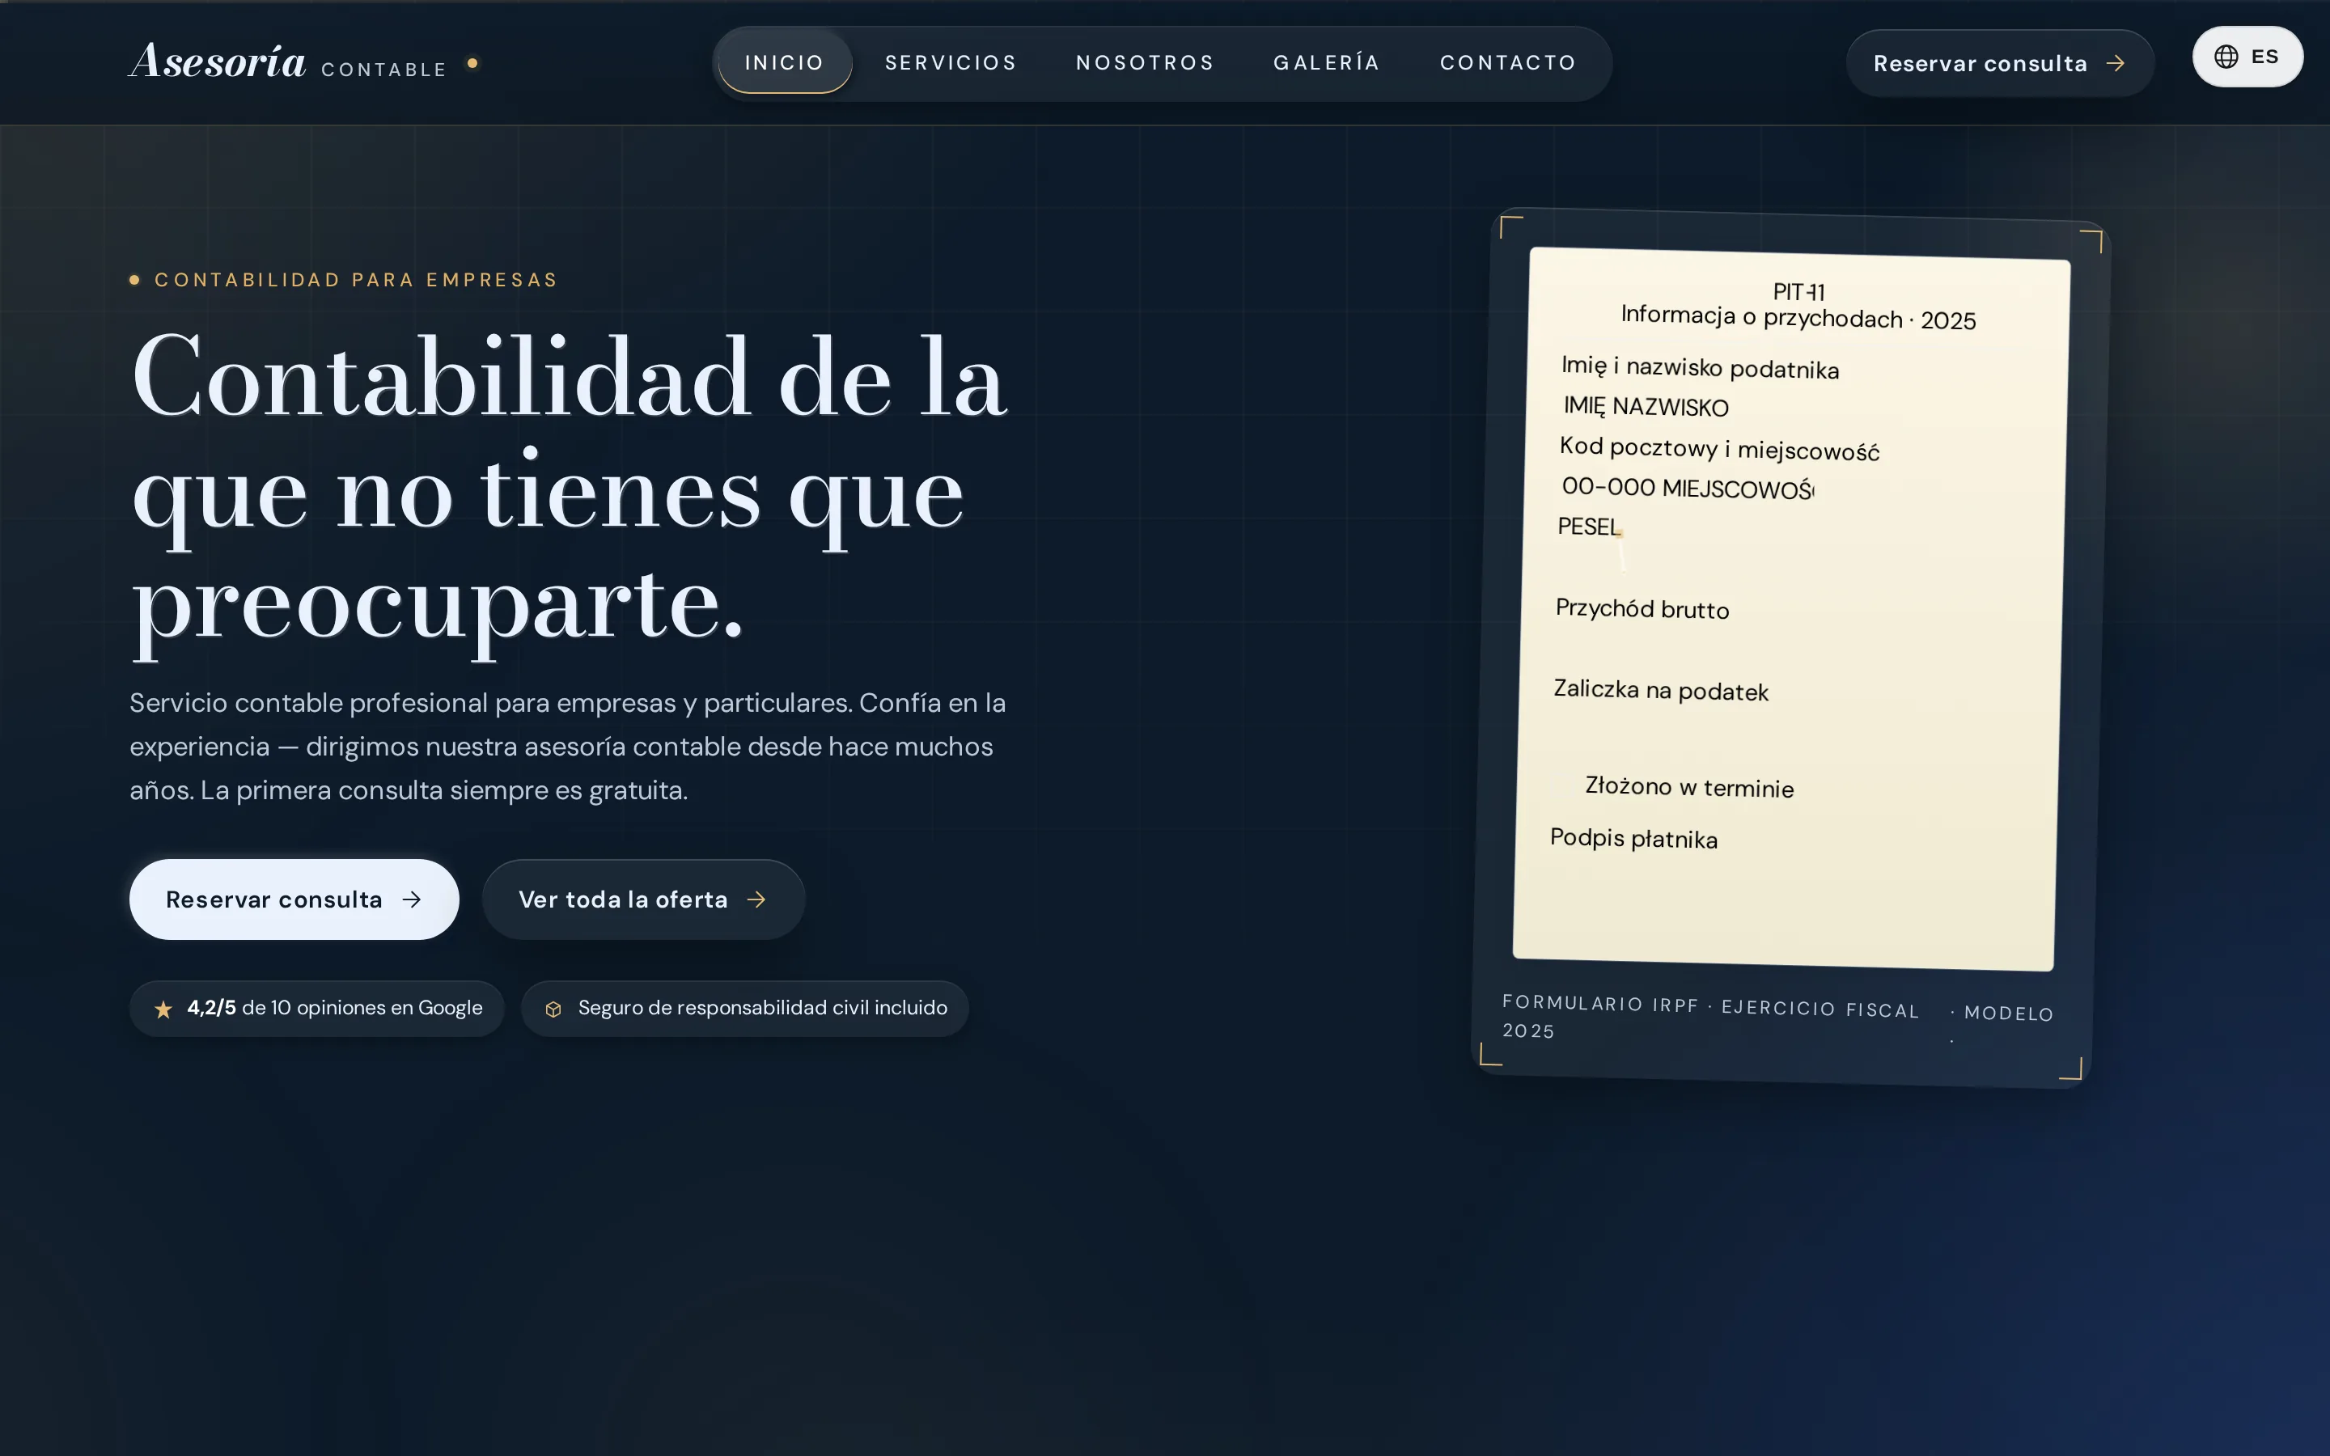Open the Inicio nav tab
The height and width of the screenshot is (1456, 2330).
[x=785, y=62]
